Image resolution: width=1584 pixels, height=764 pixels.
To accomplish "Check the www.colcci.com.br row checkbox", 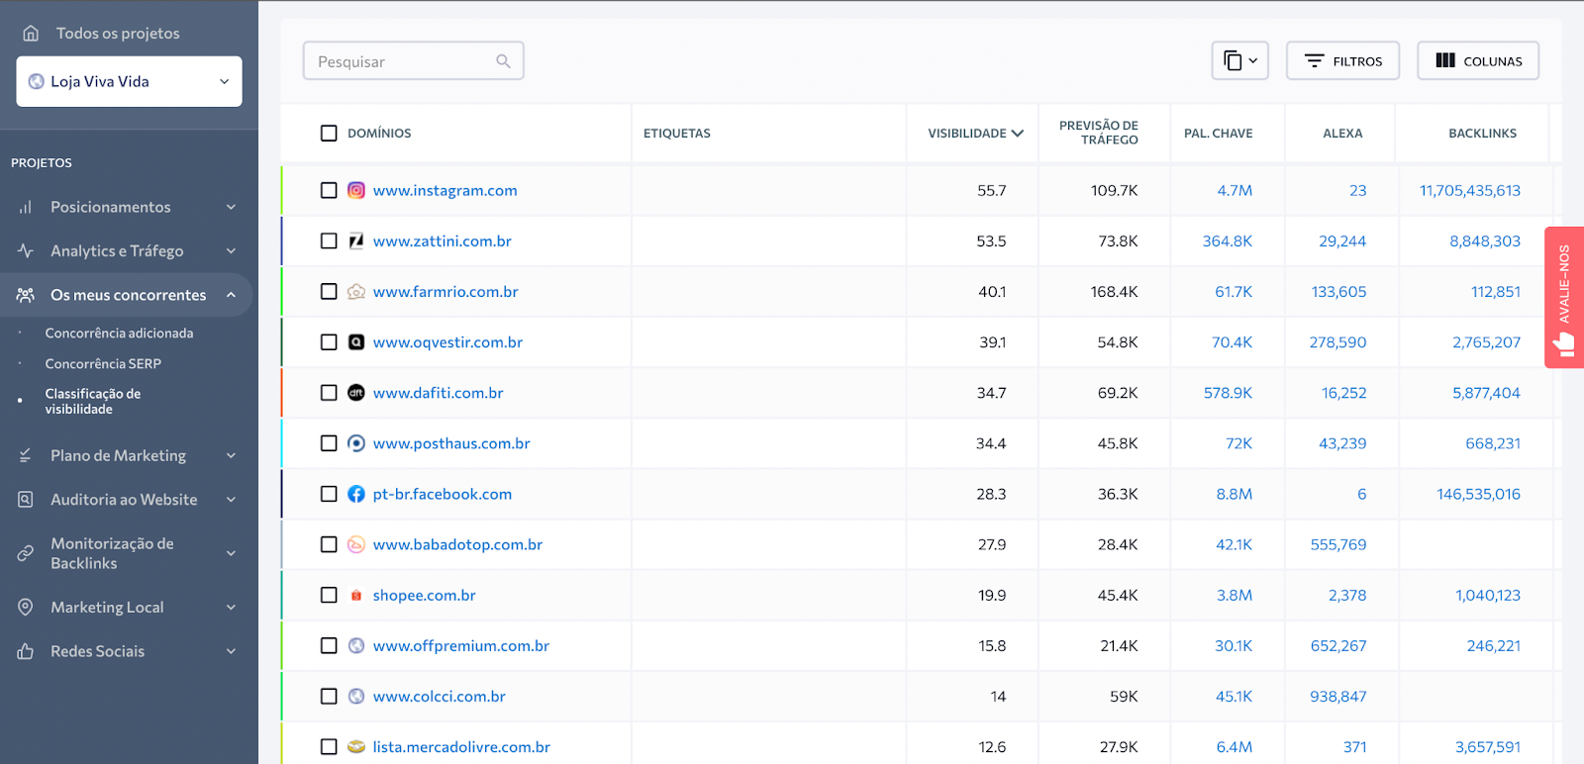I will (329, 696).
